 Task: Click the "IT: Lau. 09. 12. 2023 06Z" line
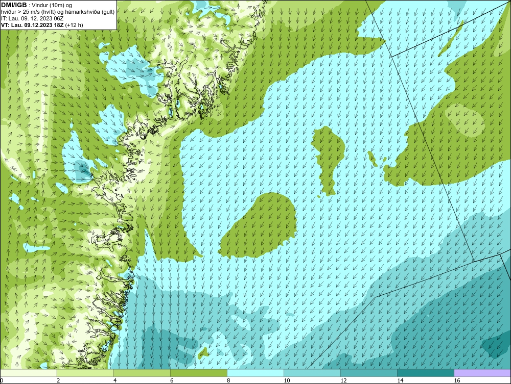coord(32,18)
